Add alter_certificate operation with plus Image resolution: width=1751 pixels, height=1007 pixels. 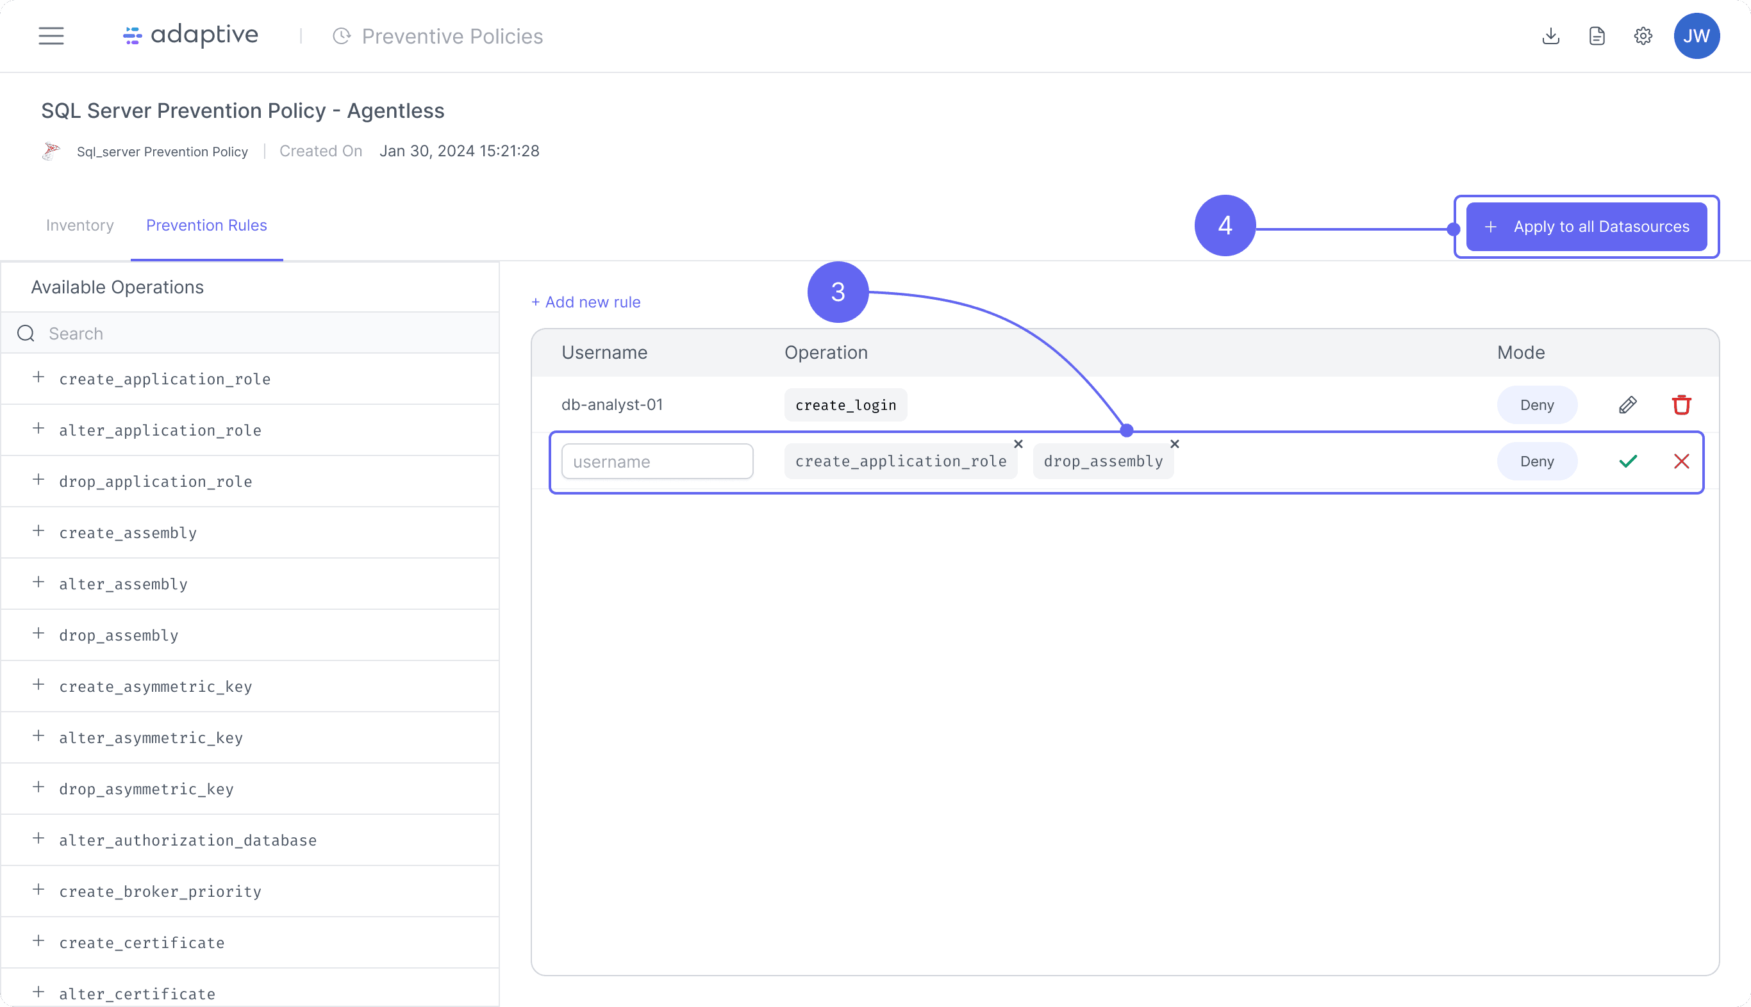38,992
